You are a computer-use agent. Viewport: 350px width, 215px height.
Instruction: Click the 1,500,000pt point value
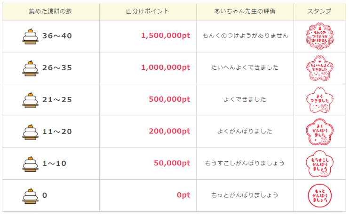(x=166, y=36)
